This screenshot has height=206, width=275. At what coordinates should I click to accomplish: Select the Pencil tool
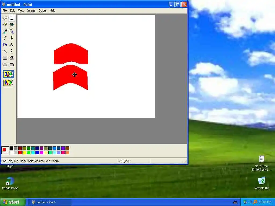click(5, 38)
